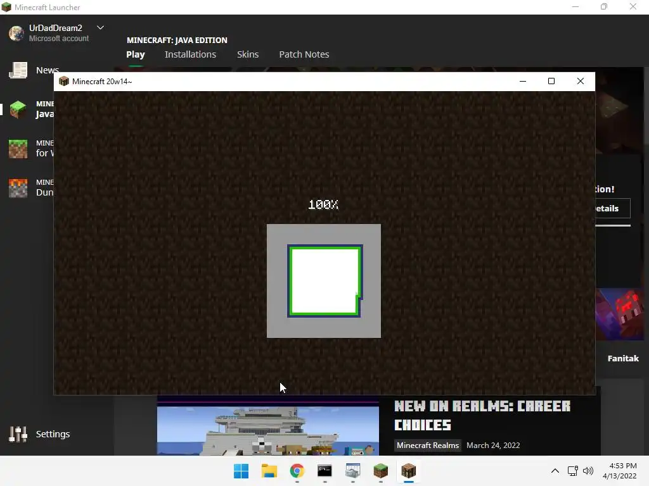
Task: Close the Minecraft 20w14~ game window
Action: [x=581, y=82]
